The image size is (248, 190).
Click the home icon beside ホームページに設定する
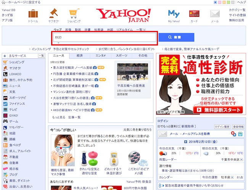(x=3, y=2)
